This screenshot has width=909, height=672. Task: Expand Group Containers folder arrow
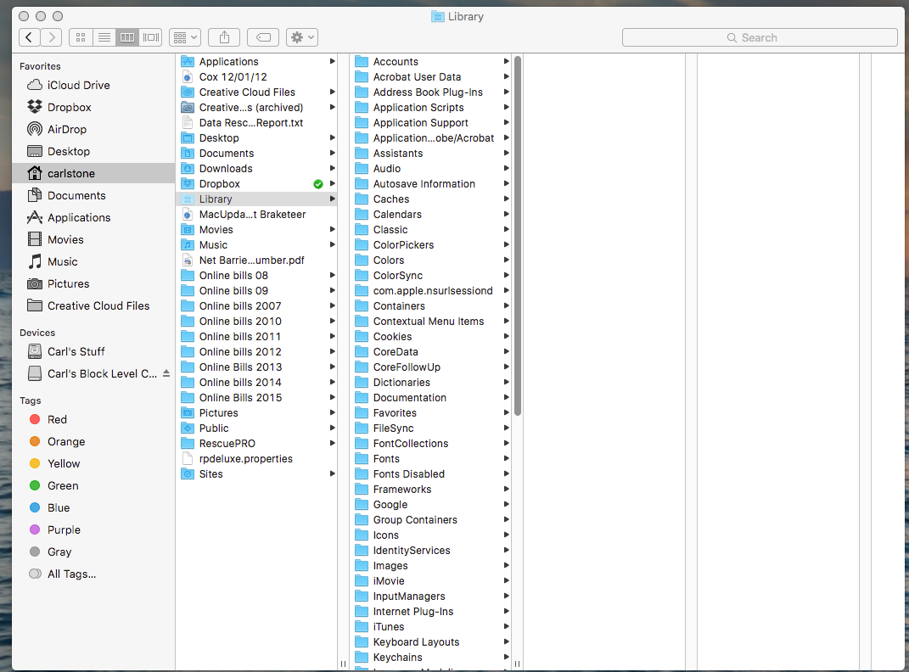pyautogui.click(x=506, y=519)
